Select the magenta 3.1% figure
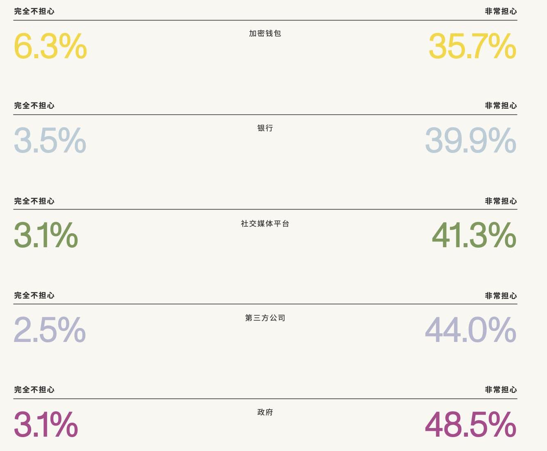Viewport: 547px width, 451px height. click(x=46, y=424)
